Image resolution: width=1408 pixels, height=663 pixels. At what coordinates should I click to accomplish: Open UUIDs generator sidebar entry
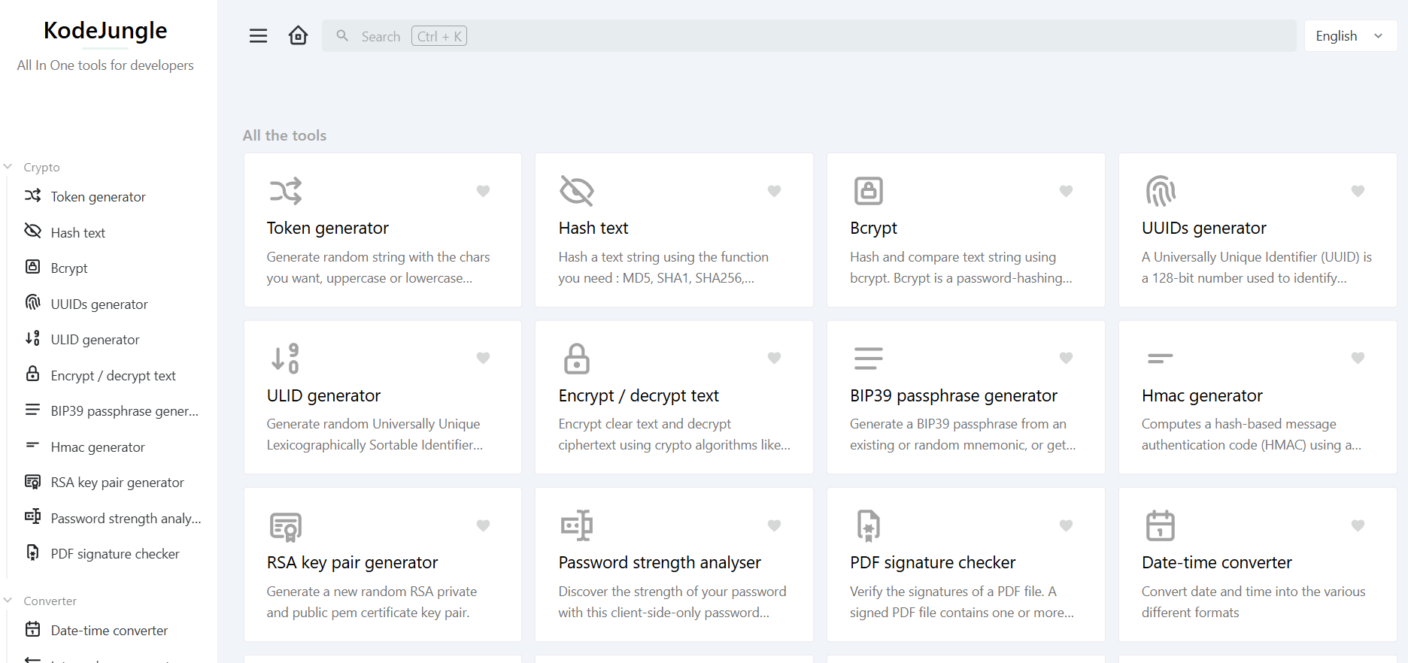coord(99,304)
